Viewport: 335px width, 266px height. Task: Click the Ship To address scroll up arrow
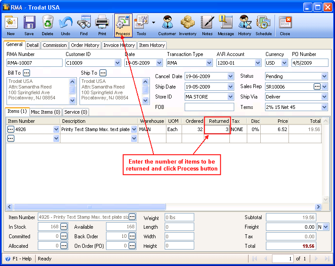coord(145,82)
